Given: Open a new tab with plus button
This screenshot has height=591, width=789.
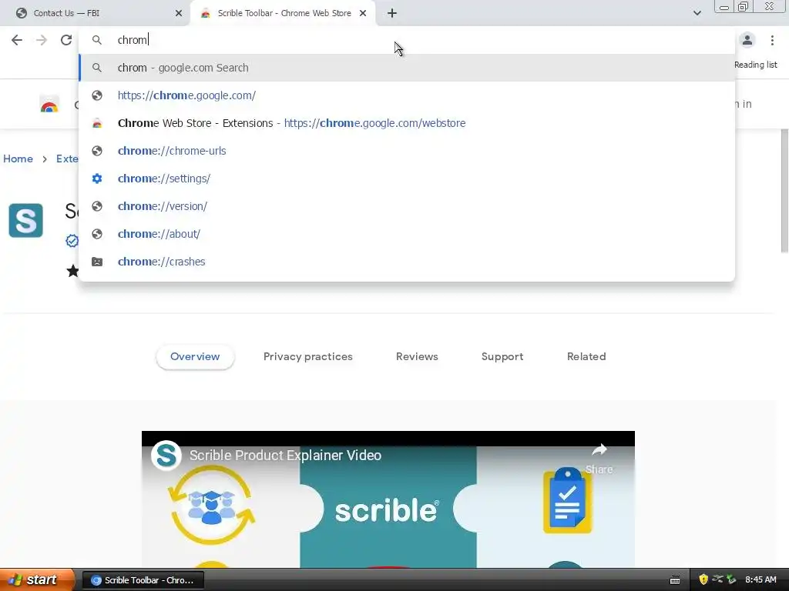Looking at the screenshot, I should (x=392, y=13).
